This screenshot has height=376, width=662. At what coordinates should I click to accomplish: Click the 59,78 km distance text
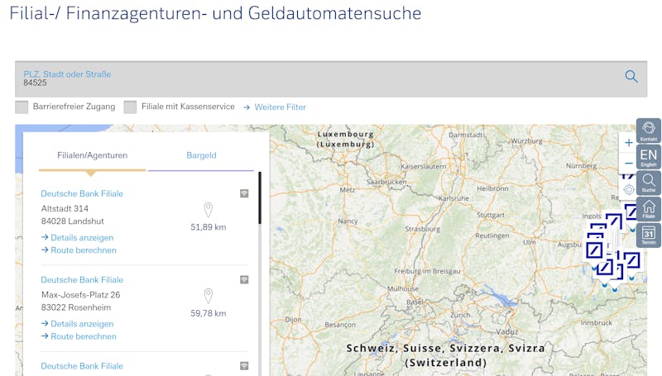(x=209, y=313)
